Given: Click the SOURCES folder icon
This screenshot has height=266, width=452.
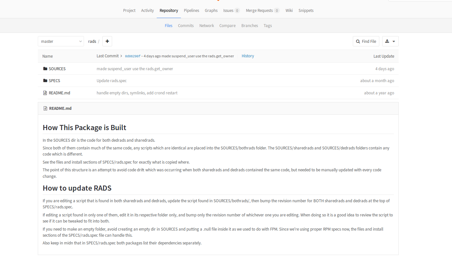Looking at the screenshot, I should (x=45, y=69).
